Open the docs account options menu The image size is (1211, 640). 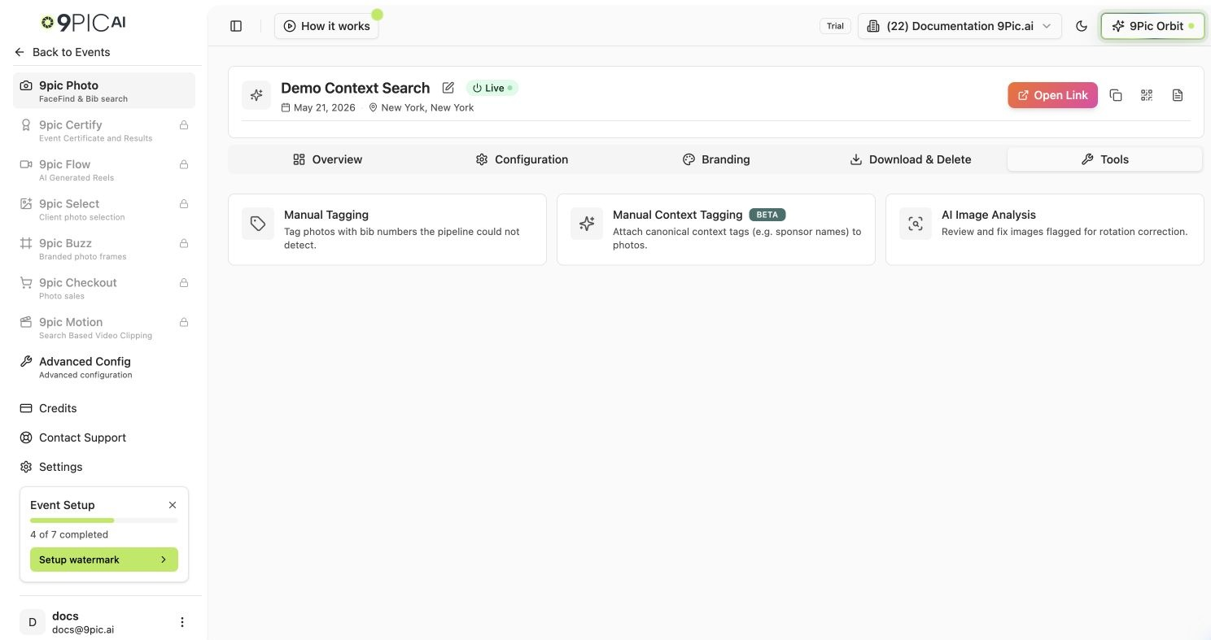(182, 622)
